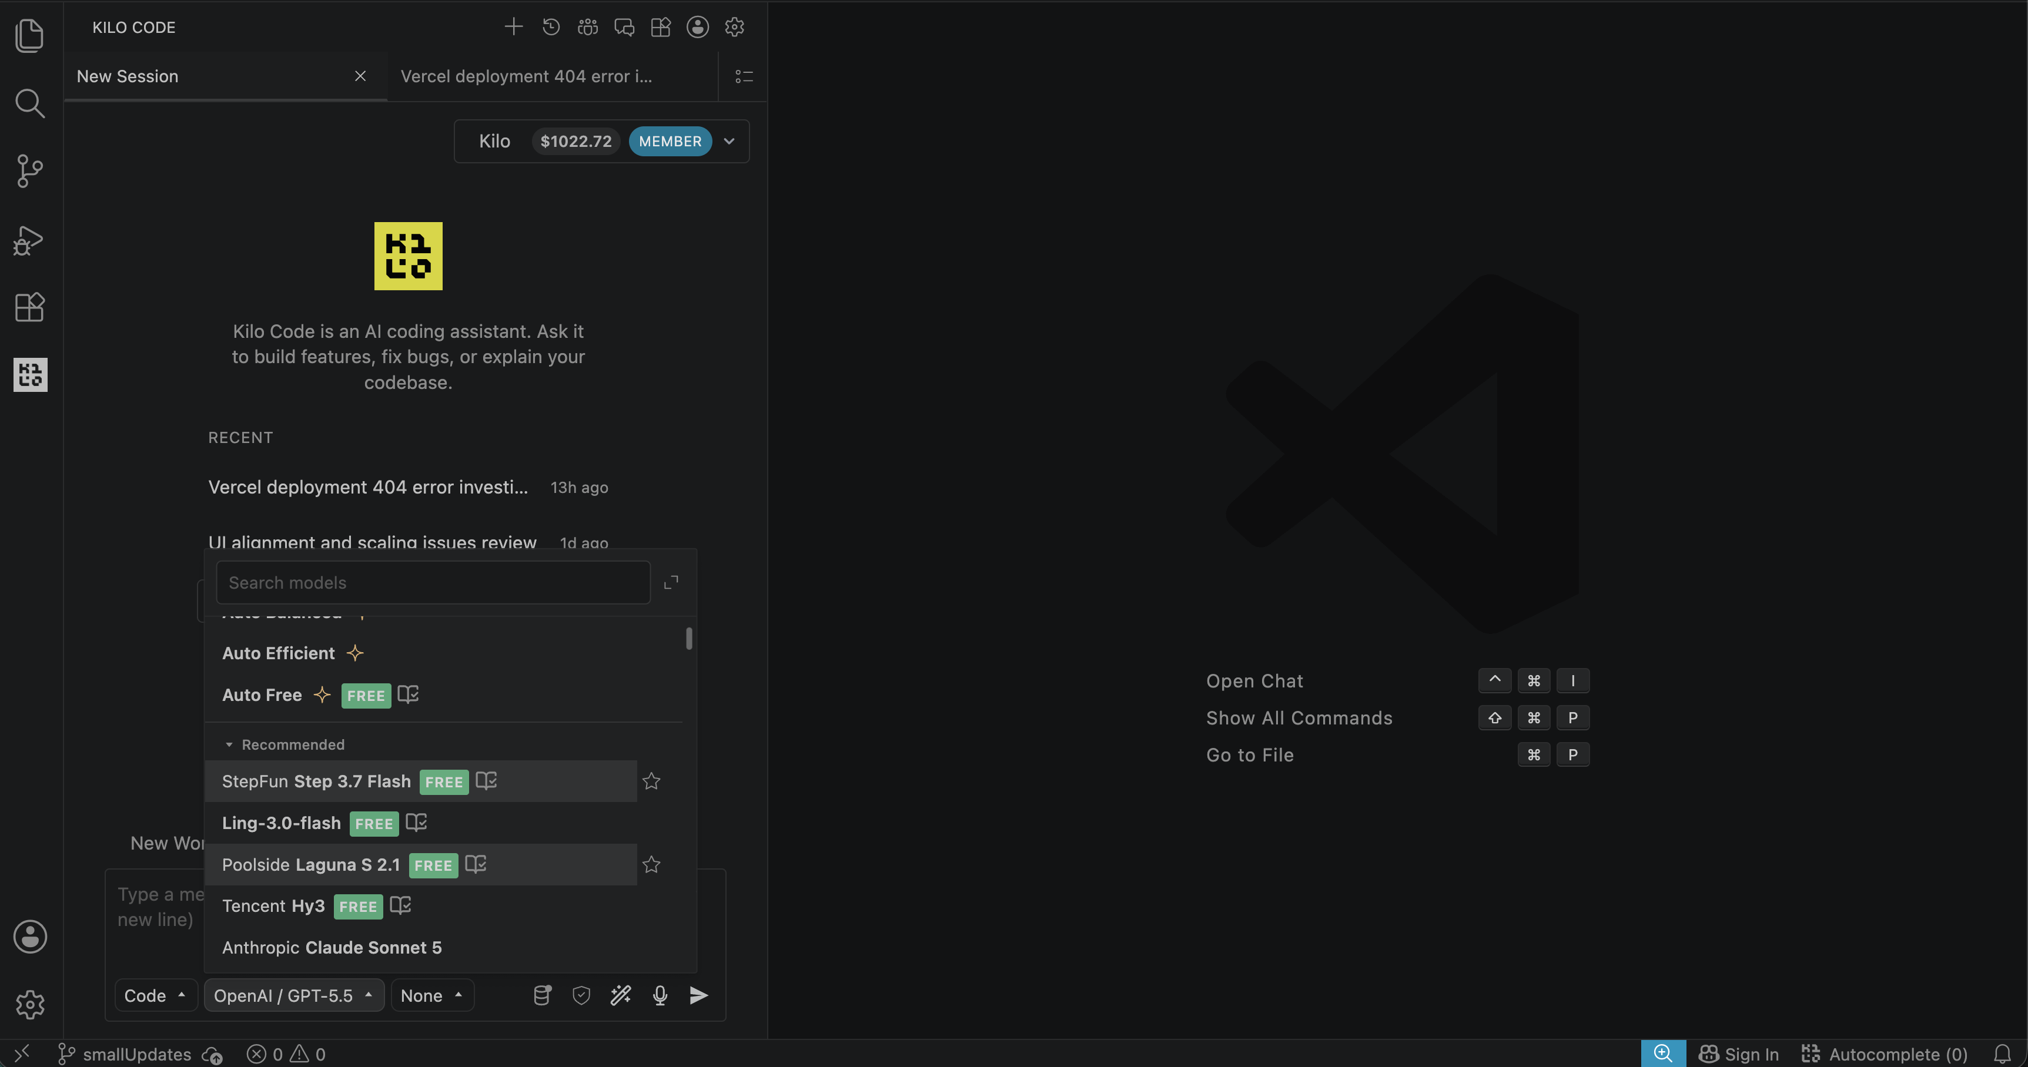Start voice input with microphone icon
2028x1067 pixels.
[x=660, y=995]
